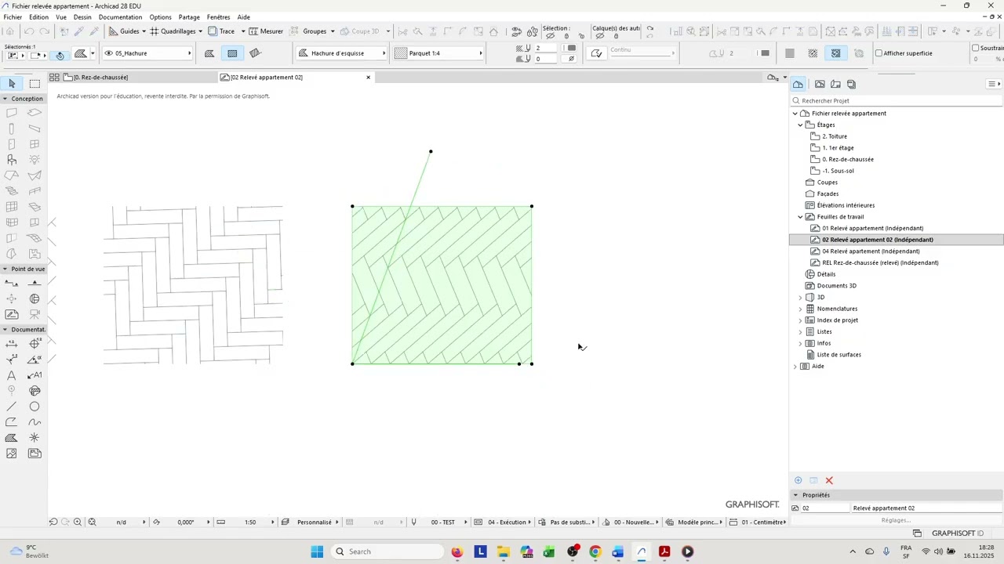
Task: Expand the Nomenclatures tree node
Action: pyautogui.click(x=801, y=309)
